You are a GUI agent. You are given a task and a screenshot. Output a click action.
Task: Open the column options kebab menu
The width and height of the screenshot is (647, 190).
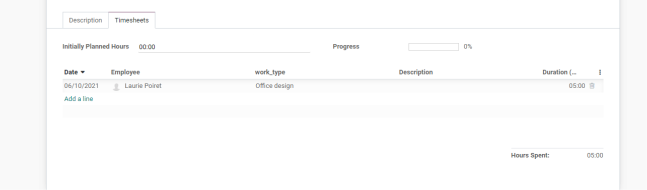coord(600,72)
